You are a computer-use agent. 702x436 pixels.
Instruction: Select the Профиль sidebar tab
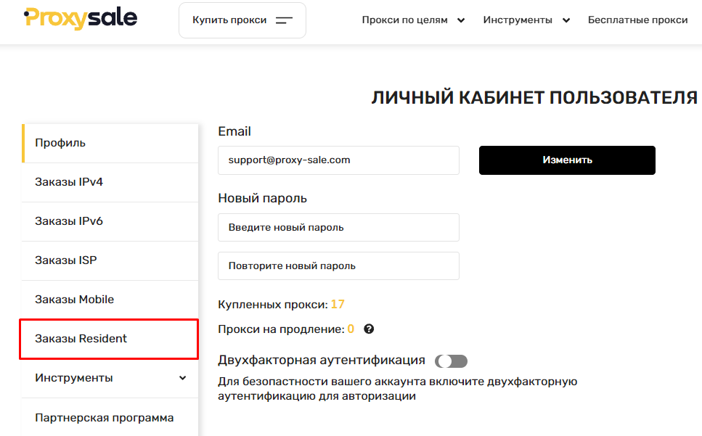(x=110, y=143)
